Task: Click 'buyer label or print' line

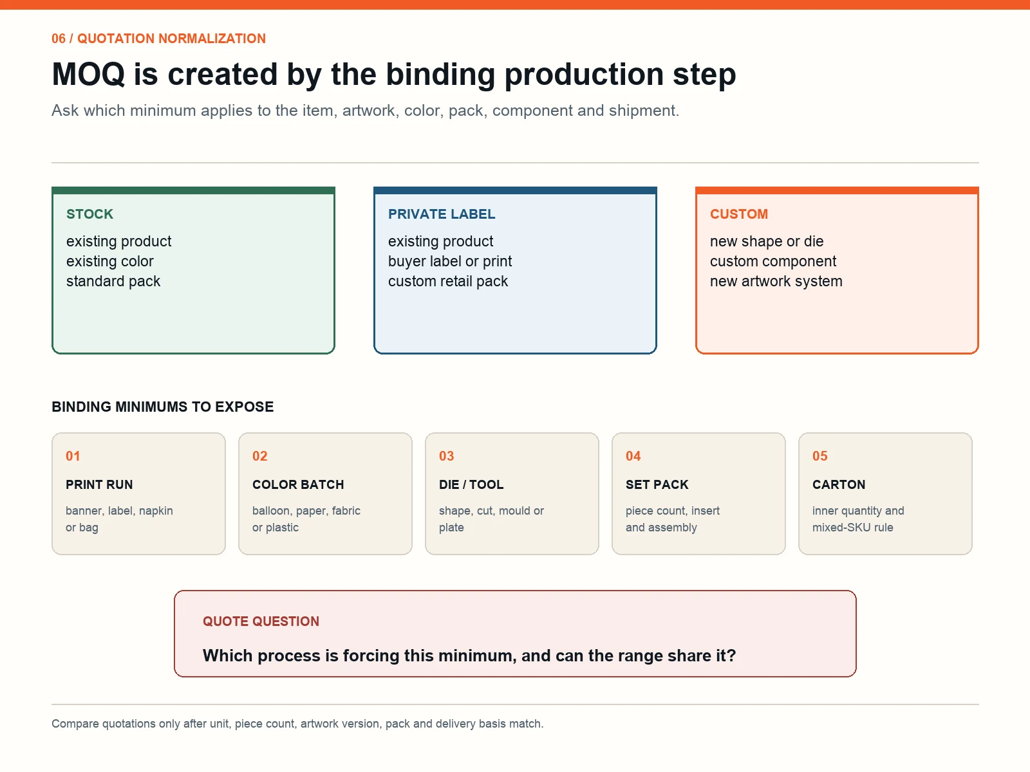Action: (x=450, y=261)
